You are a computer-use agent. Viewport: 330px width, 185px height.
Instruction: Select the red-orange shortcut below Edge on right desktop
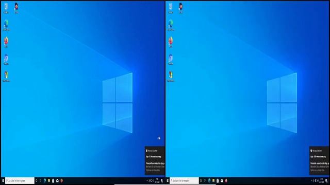click(171, 42)
